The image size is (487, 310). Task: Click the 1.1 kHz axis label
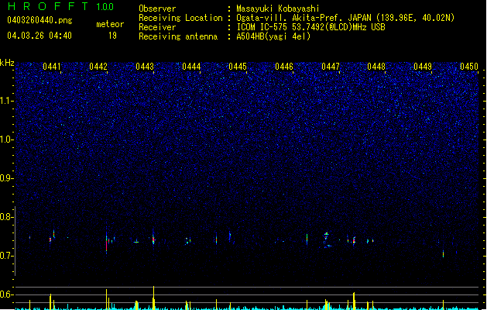7,101
